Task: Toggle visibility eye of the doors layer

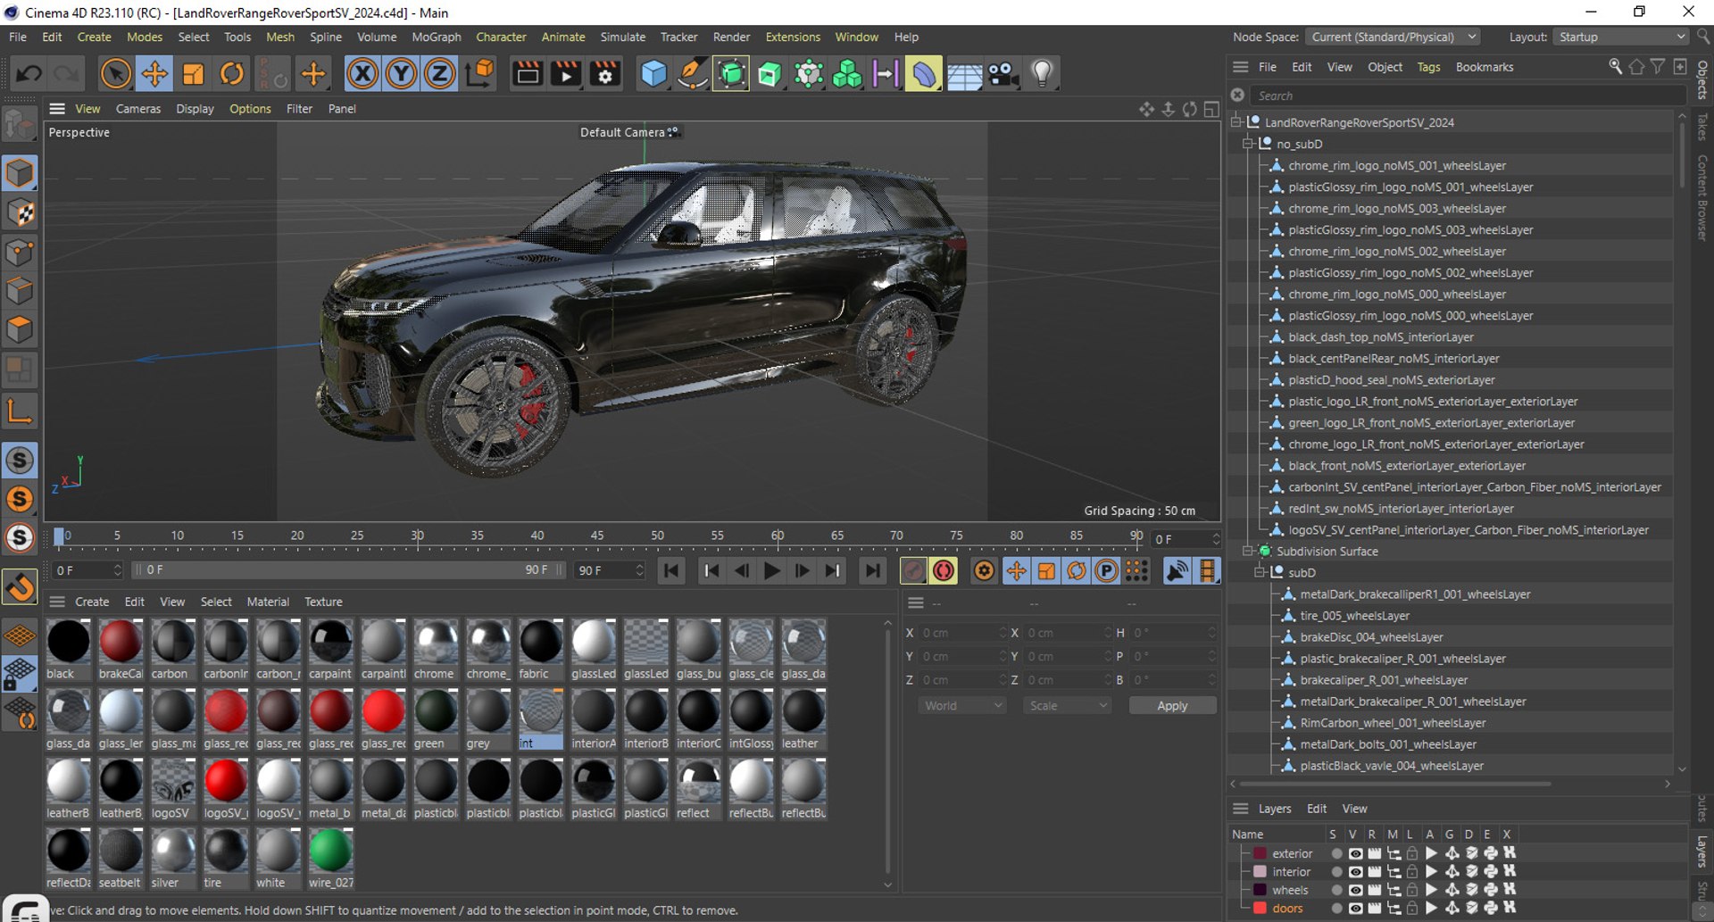Action: tap(1355, 909)
